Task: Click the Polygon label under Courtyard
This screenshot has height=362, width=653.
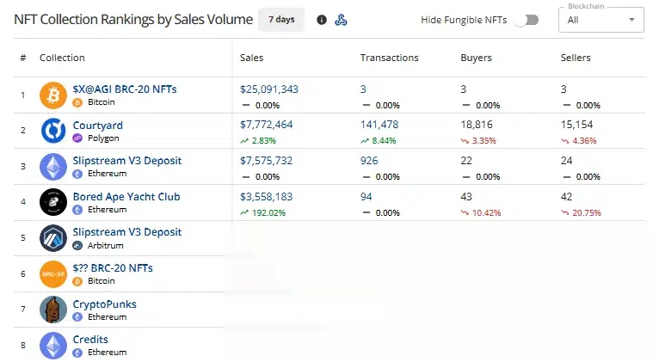Action: (103, 138)
